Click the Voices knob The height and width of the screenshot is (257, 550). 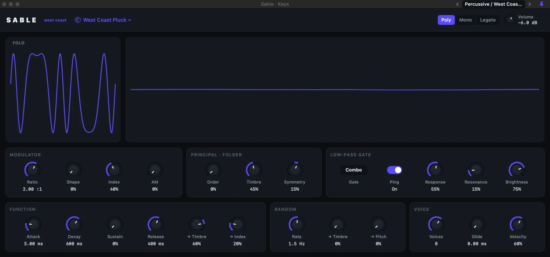436,224
